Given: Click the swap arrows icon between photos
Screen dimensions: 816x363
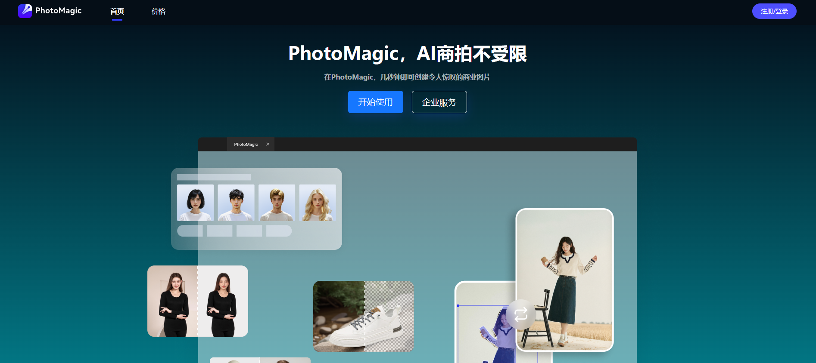Looking at the screenshot, I should [521, 314].
